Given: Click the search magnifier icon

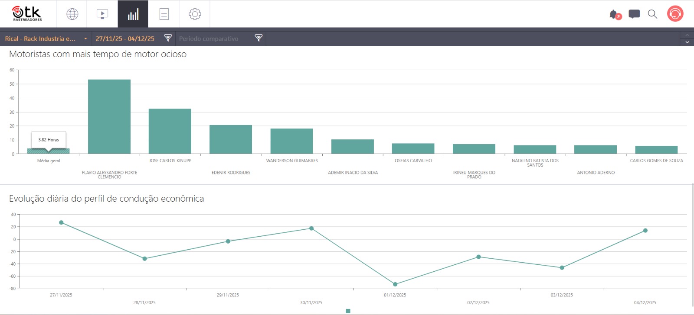Looking at the screenshot, I should pos(652,14).
